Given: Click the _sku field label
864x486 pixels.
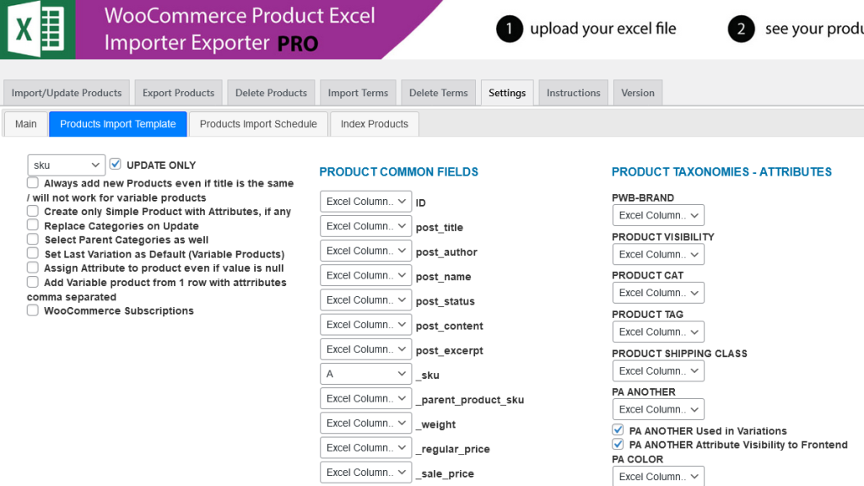Looking at the screenshot, I should pos(428,375).
